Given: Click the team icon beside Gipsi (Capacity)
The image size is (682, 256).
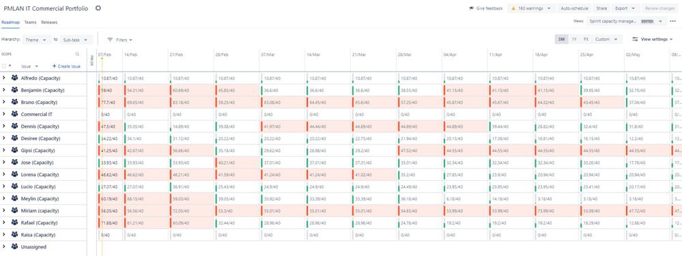Looking at the screenshot, I should (x=14, y=150).
